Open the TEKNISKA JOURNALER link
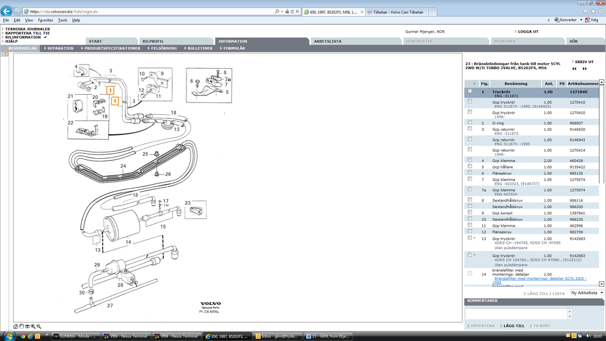The width and height of the screenshot is (606, 341). click(x=27, y=29)
